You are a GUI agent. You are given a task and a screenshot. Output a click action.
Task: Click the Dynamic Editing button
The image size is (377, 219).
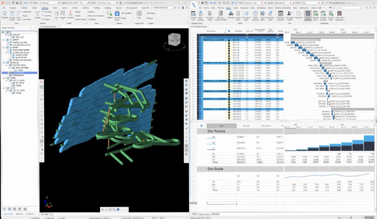click(x=80, y=19)
